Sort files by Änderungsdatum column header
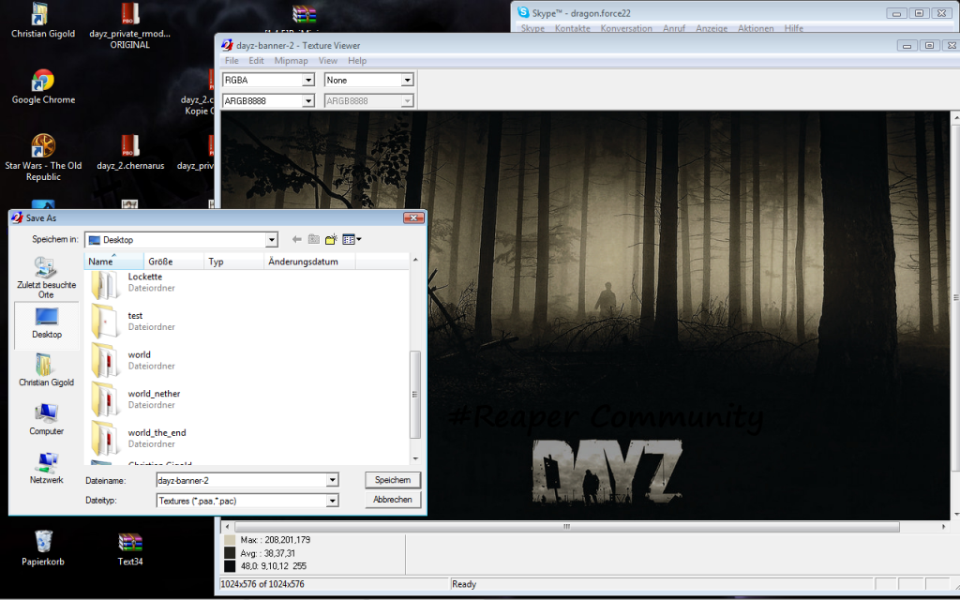 309,262
